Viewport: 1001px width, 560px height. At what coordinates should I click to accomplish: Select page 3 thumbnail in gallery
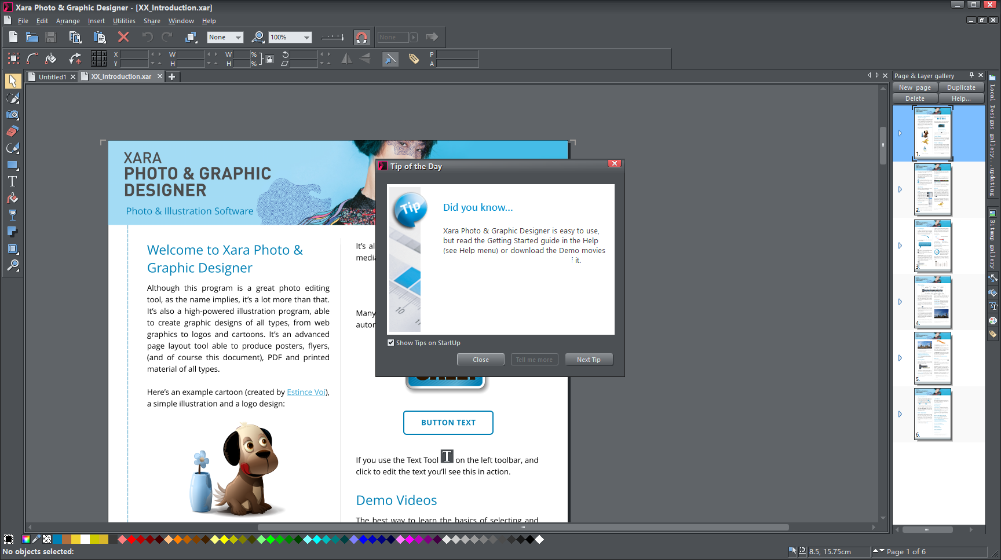tap(933, 246)
